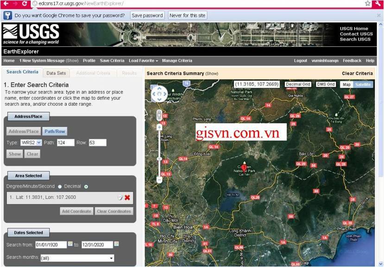Click Save Criteria in the menu

coord(112,61)
